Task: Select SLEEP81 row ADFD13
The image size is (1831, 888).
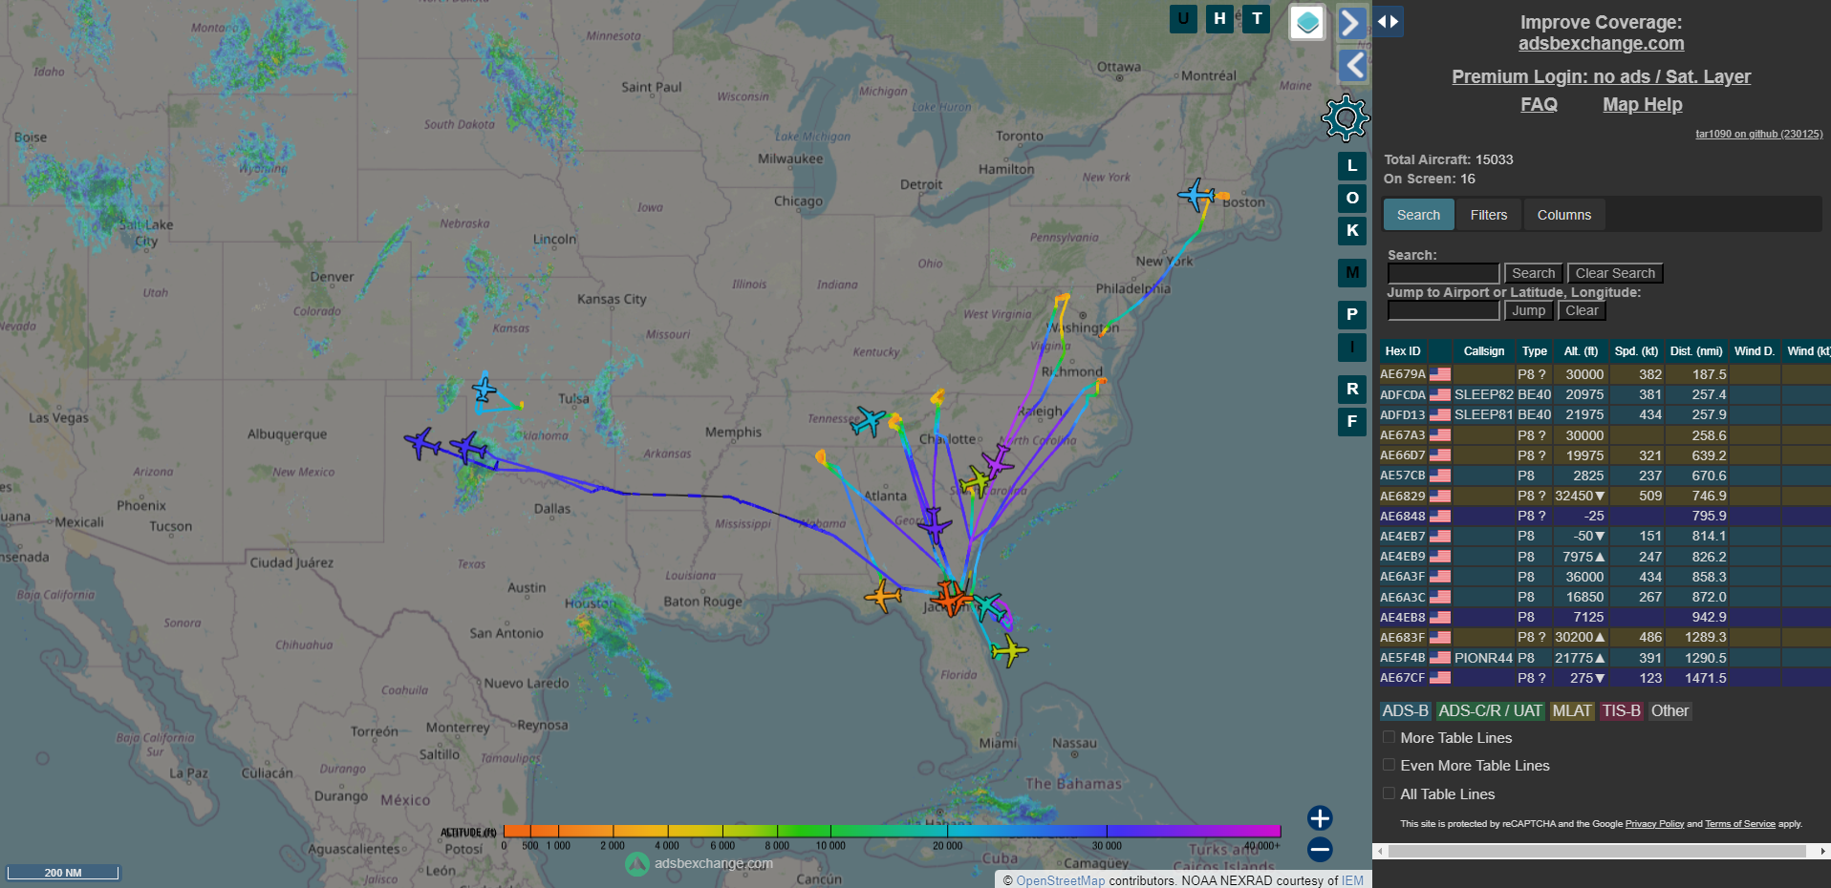Action: tap(1604, 414)
